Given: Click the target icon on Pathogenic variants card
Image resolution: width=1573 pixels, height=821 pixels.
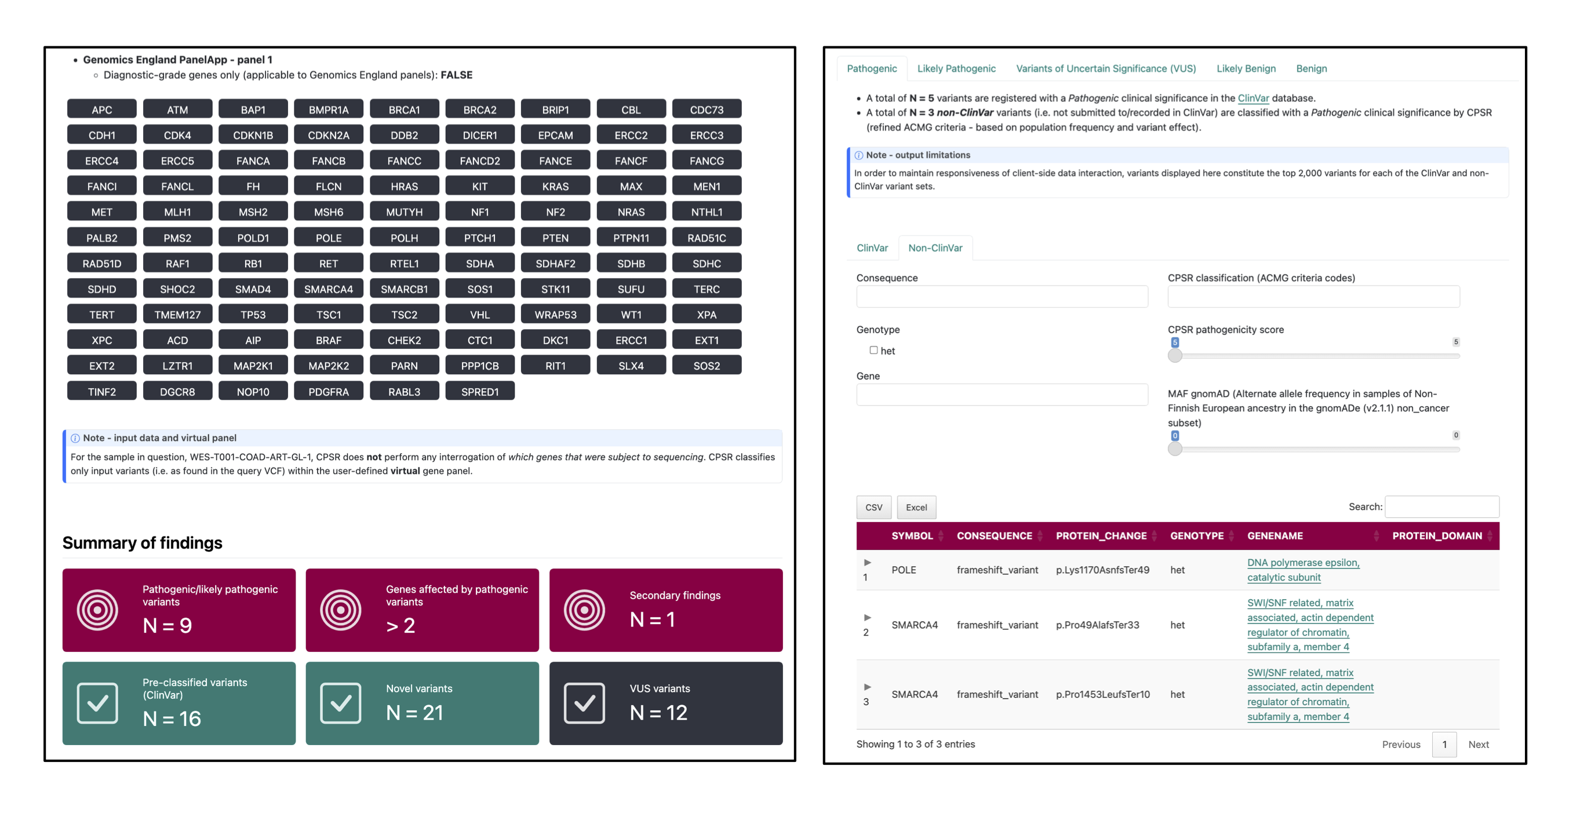Looking at the screenshot, I should (x=97, y=609).
